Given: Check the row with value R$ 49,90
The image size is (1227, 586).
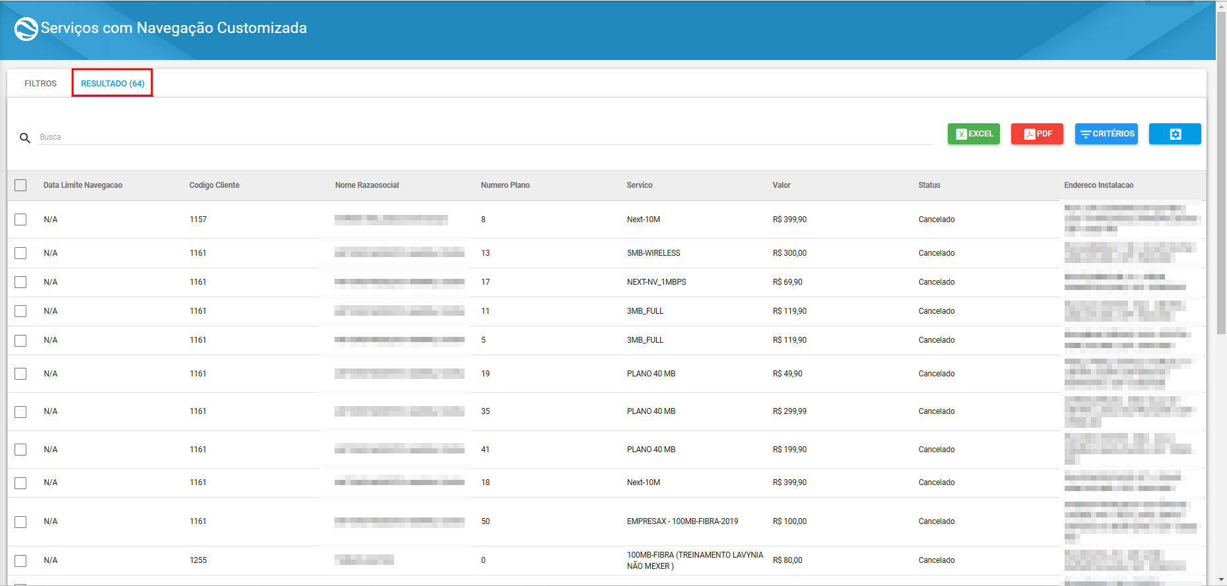Looking at the screenshot, I should coord(20,374).
